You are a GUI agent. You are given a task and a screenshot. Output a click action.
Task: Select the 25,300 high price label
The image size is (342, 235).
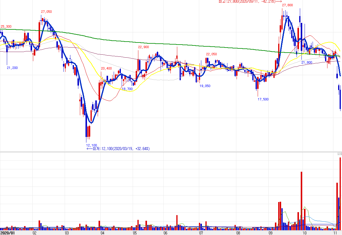point(6,26)
